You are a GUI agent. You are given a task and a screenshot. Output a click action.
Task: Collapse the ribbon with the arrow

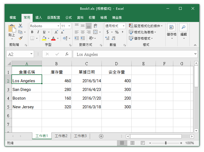(195, 45)
